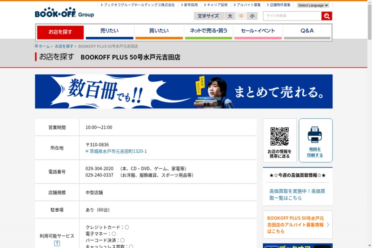Viewport: 372px width, 248px height.
Task: Click the バーコード決済 service line
Action: click(105, 240)
